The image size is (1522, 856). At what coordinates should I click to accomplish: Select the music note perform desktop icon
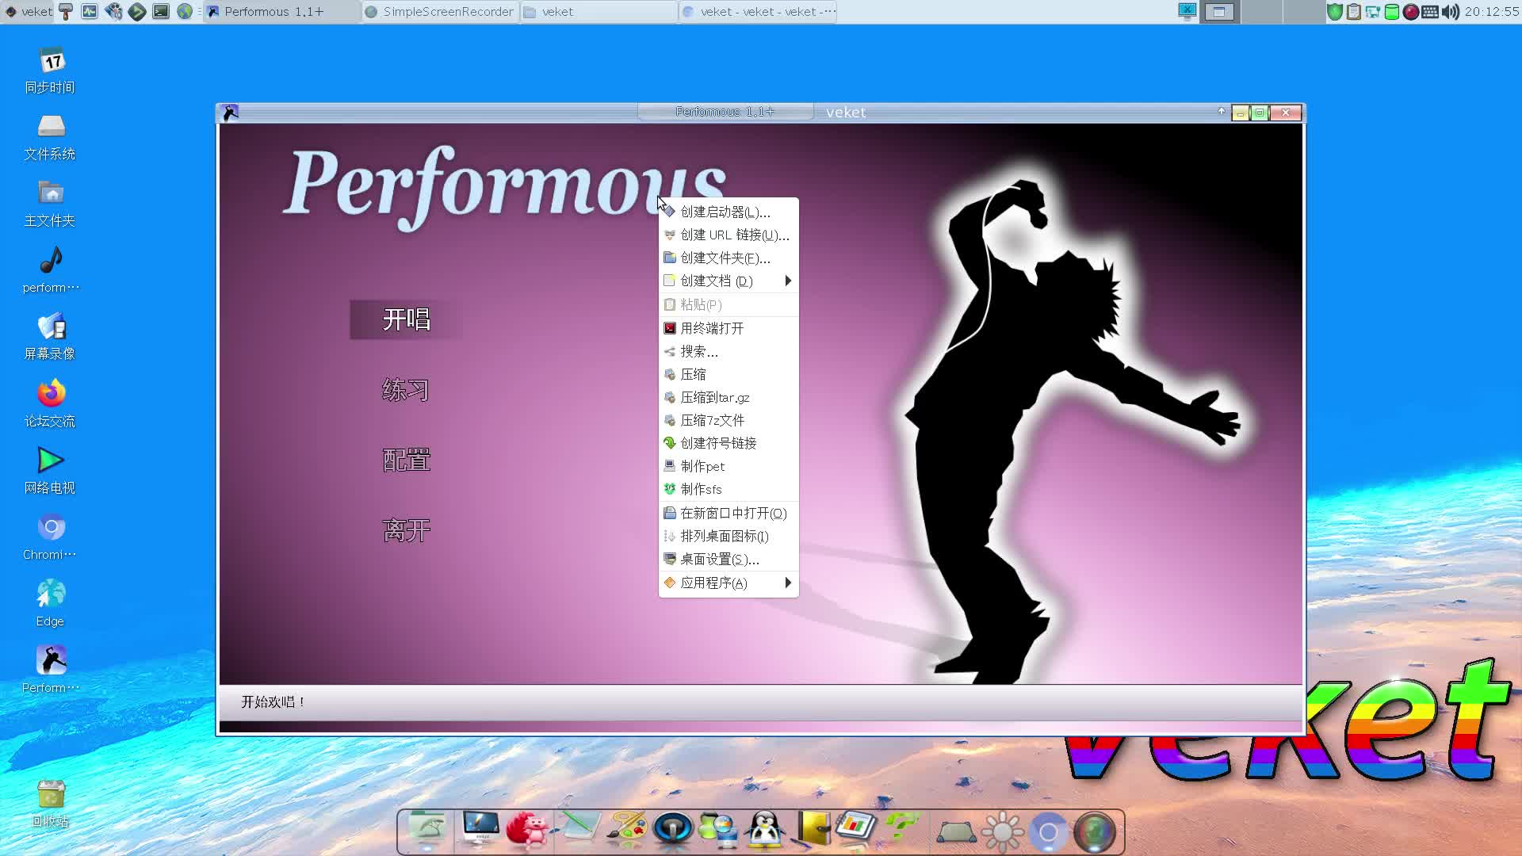click(50, 270)
